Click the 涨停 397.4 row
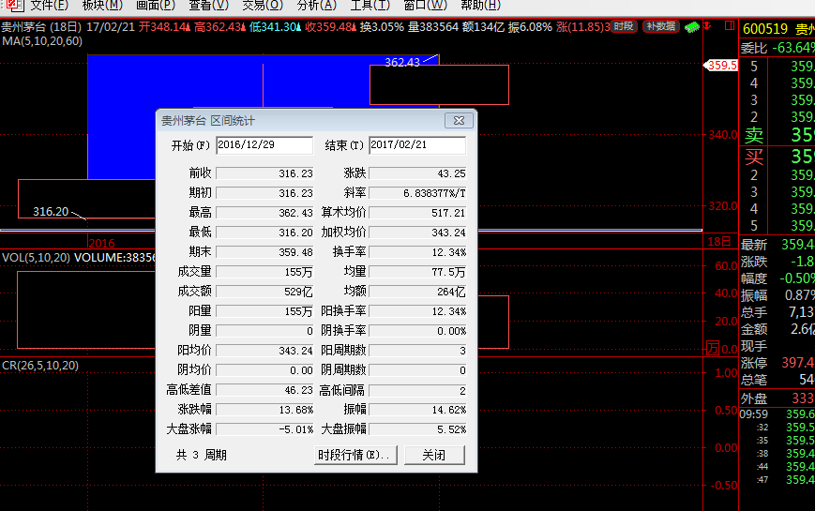815x511 pixels. point(777,362)
